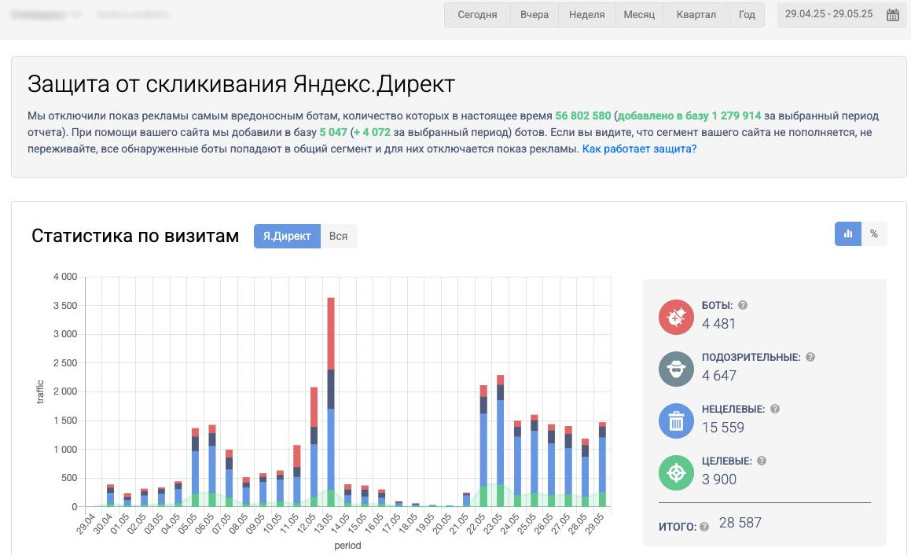Click the Защита от скликивания Яндекс.Директ title
911x555 pixels.
[x=241, y=84]
